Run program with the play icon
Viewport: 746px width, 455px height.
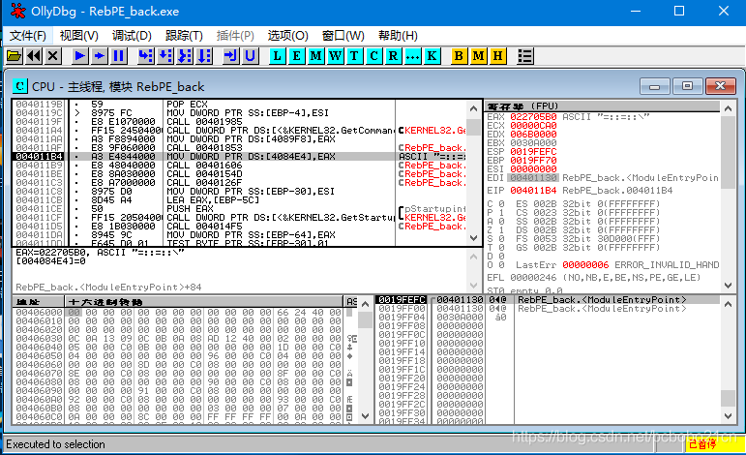pyautogui.click(x=80, y=56)
